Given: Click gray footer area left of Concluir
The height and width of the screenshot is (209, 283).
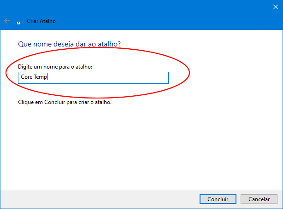Looking at the screenshot, I should (92, 199).
